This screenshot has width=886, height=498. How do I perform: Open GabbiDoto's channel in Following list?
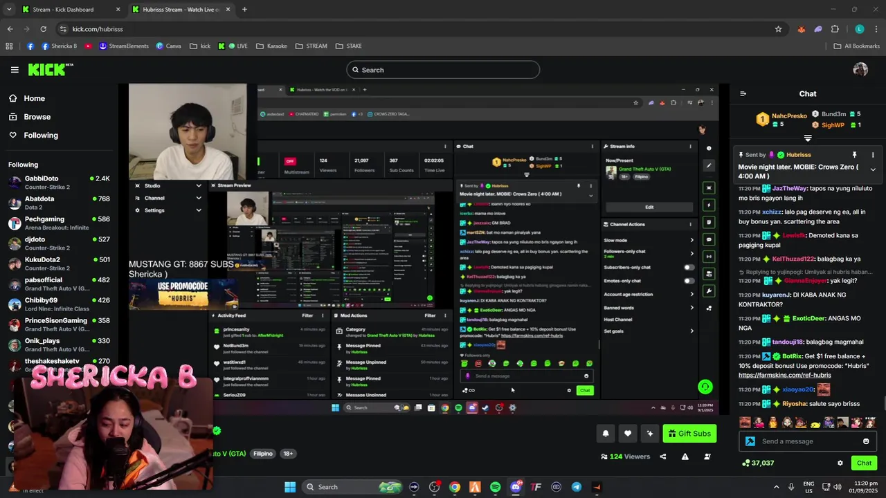pyautogui.click(x=59, y=183)
